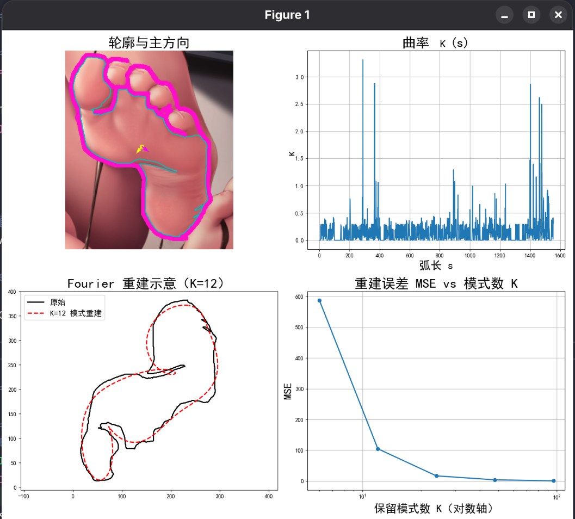
Task: Click the 保留模式数 K axis label
Action: (434, 509)
